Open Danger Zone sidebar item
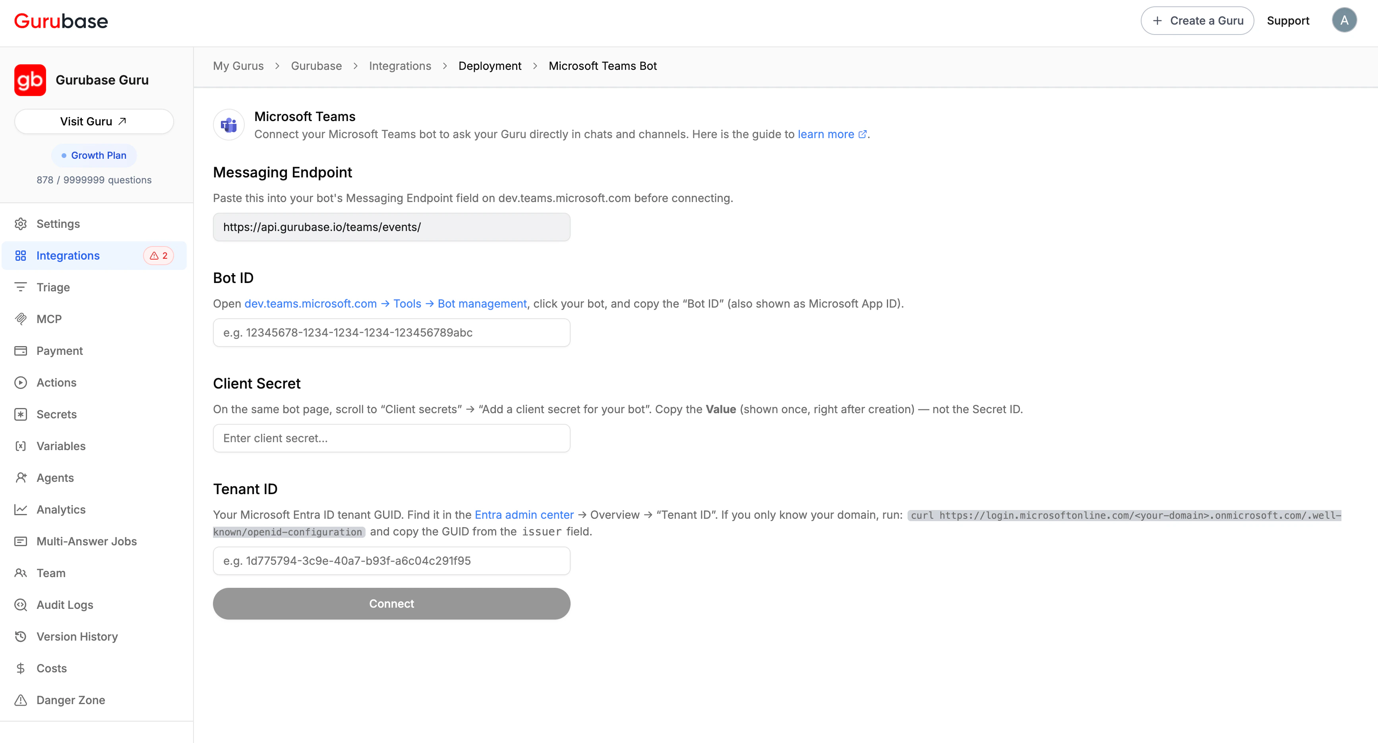The image size is (1378, 743). click(94, 700)
